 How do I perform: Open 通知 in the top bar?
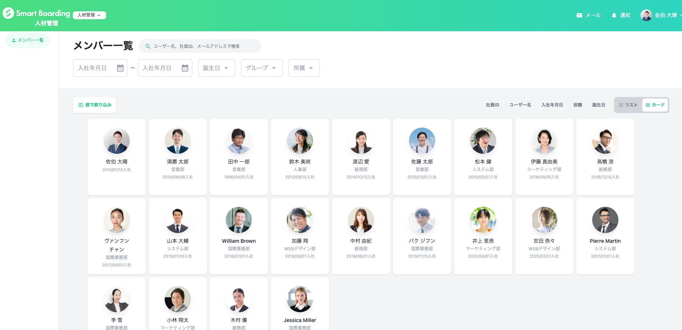coord(621,15)
